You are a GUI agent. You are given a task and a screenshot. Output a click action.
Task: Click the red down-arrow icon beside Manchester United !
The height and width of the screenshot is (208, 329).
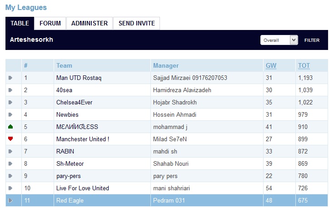pos(10,139)
